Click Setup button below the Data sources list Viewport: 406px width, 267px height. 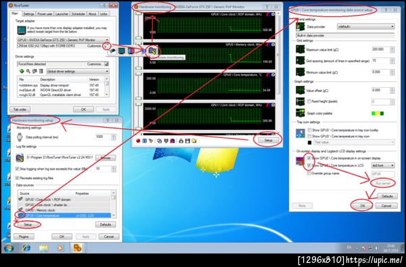point(28,224)
